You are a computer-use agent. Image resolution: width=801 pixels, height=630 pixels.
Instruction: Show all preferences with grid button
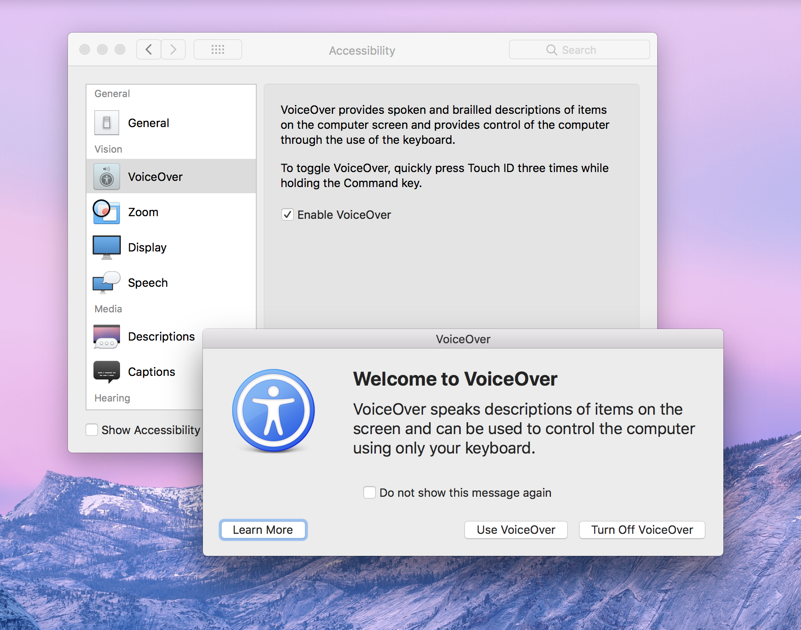click(x=218, y=49)
